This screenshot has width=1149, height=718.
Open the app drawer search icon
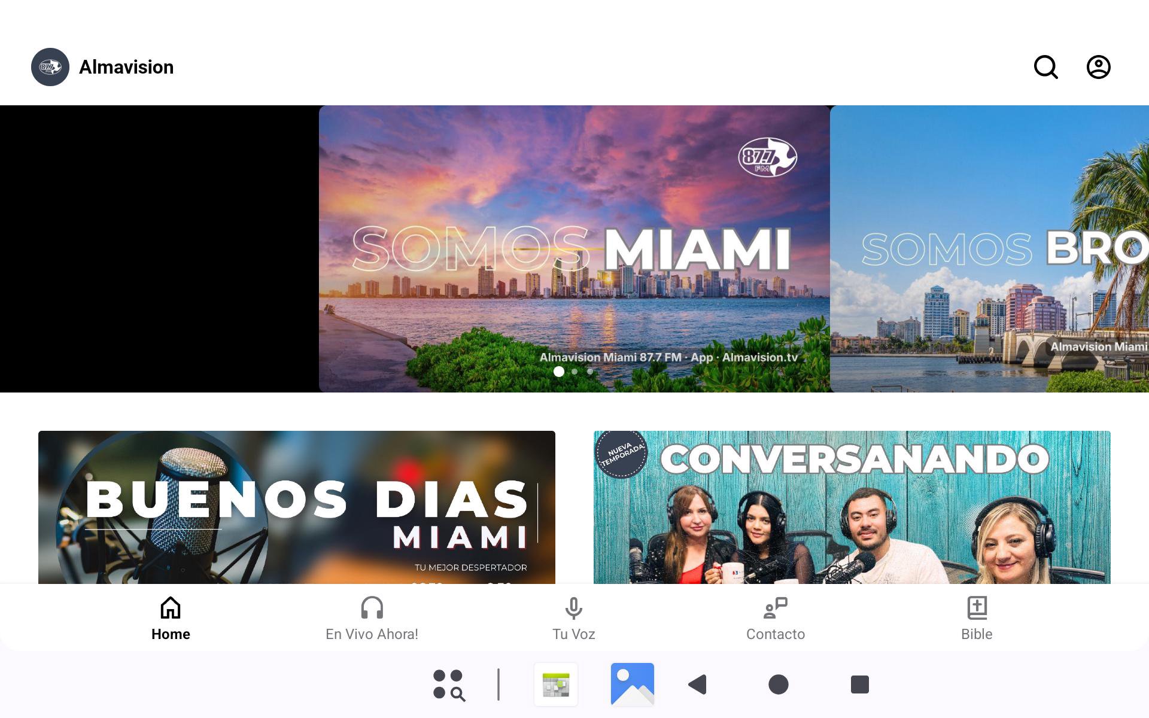[449, 684]
